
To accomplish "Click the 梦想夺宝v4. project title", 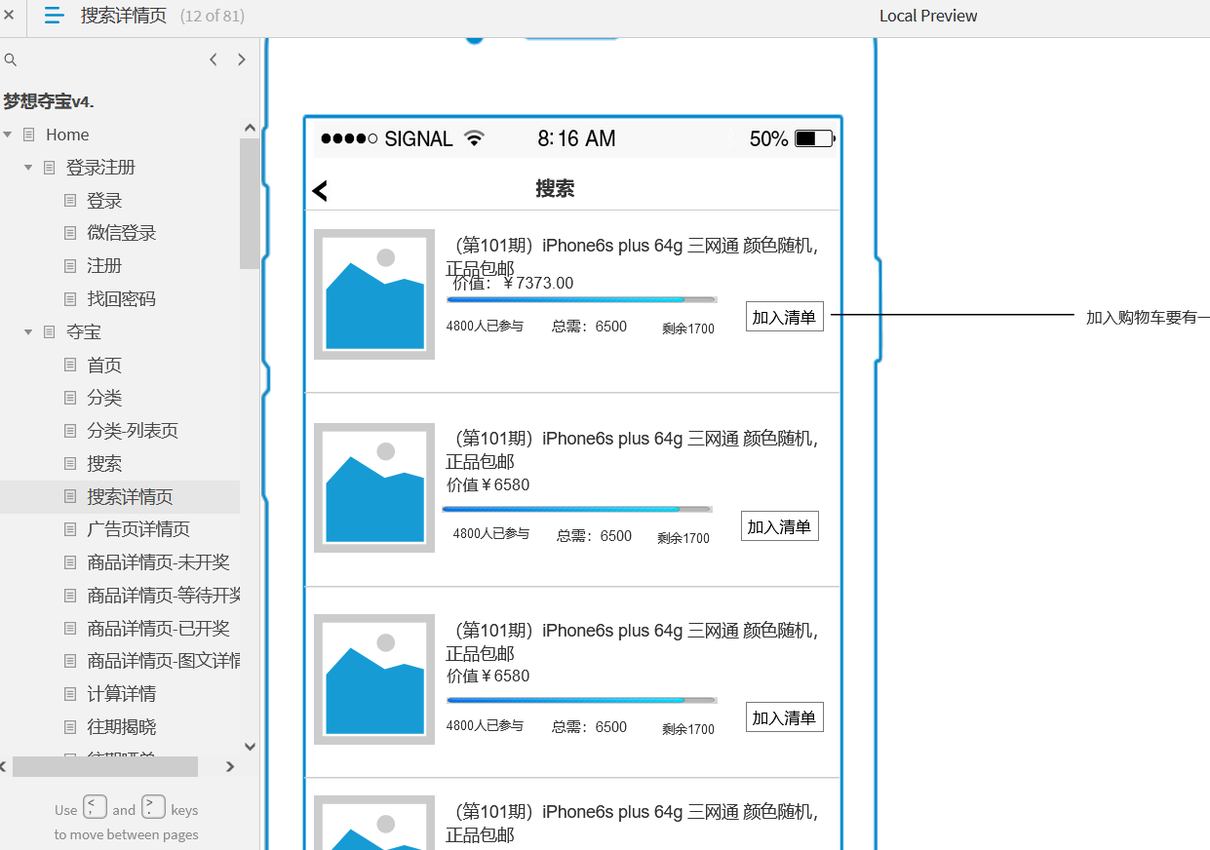I will coord(49,101).
